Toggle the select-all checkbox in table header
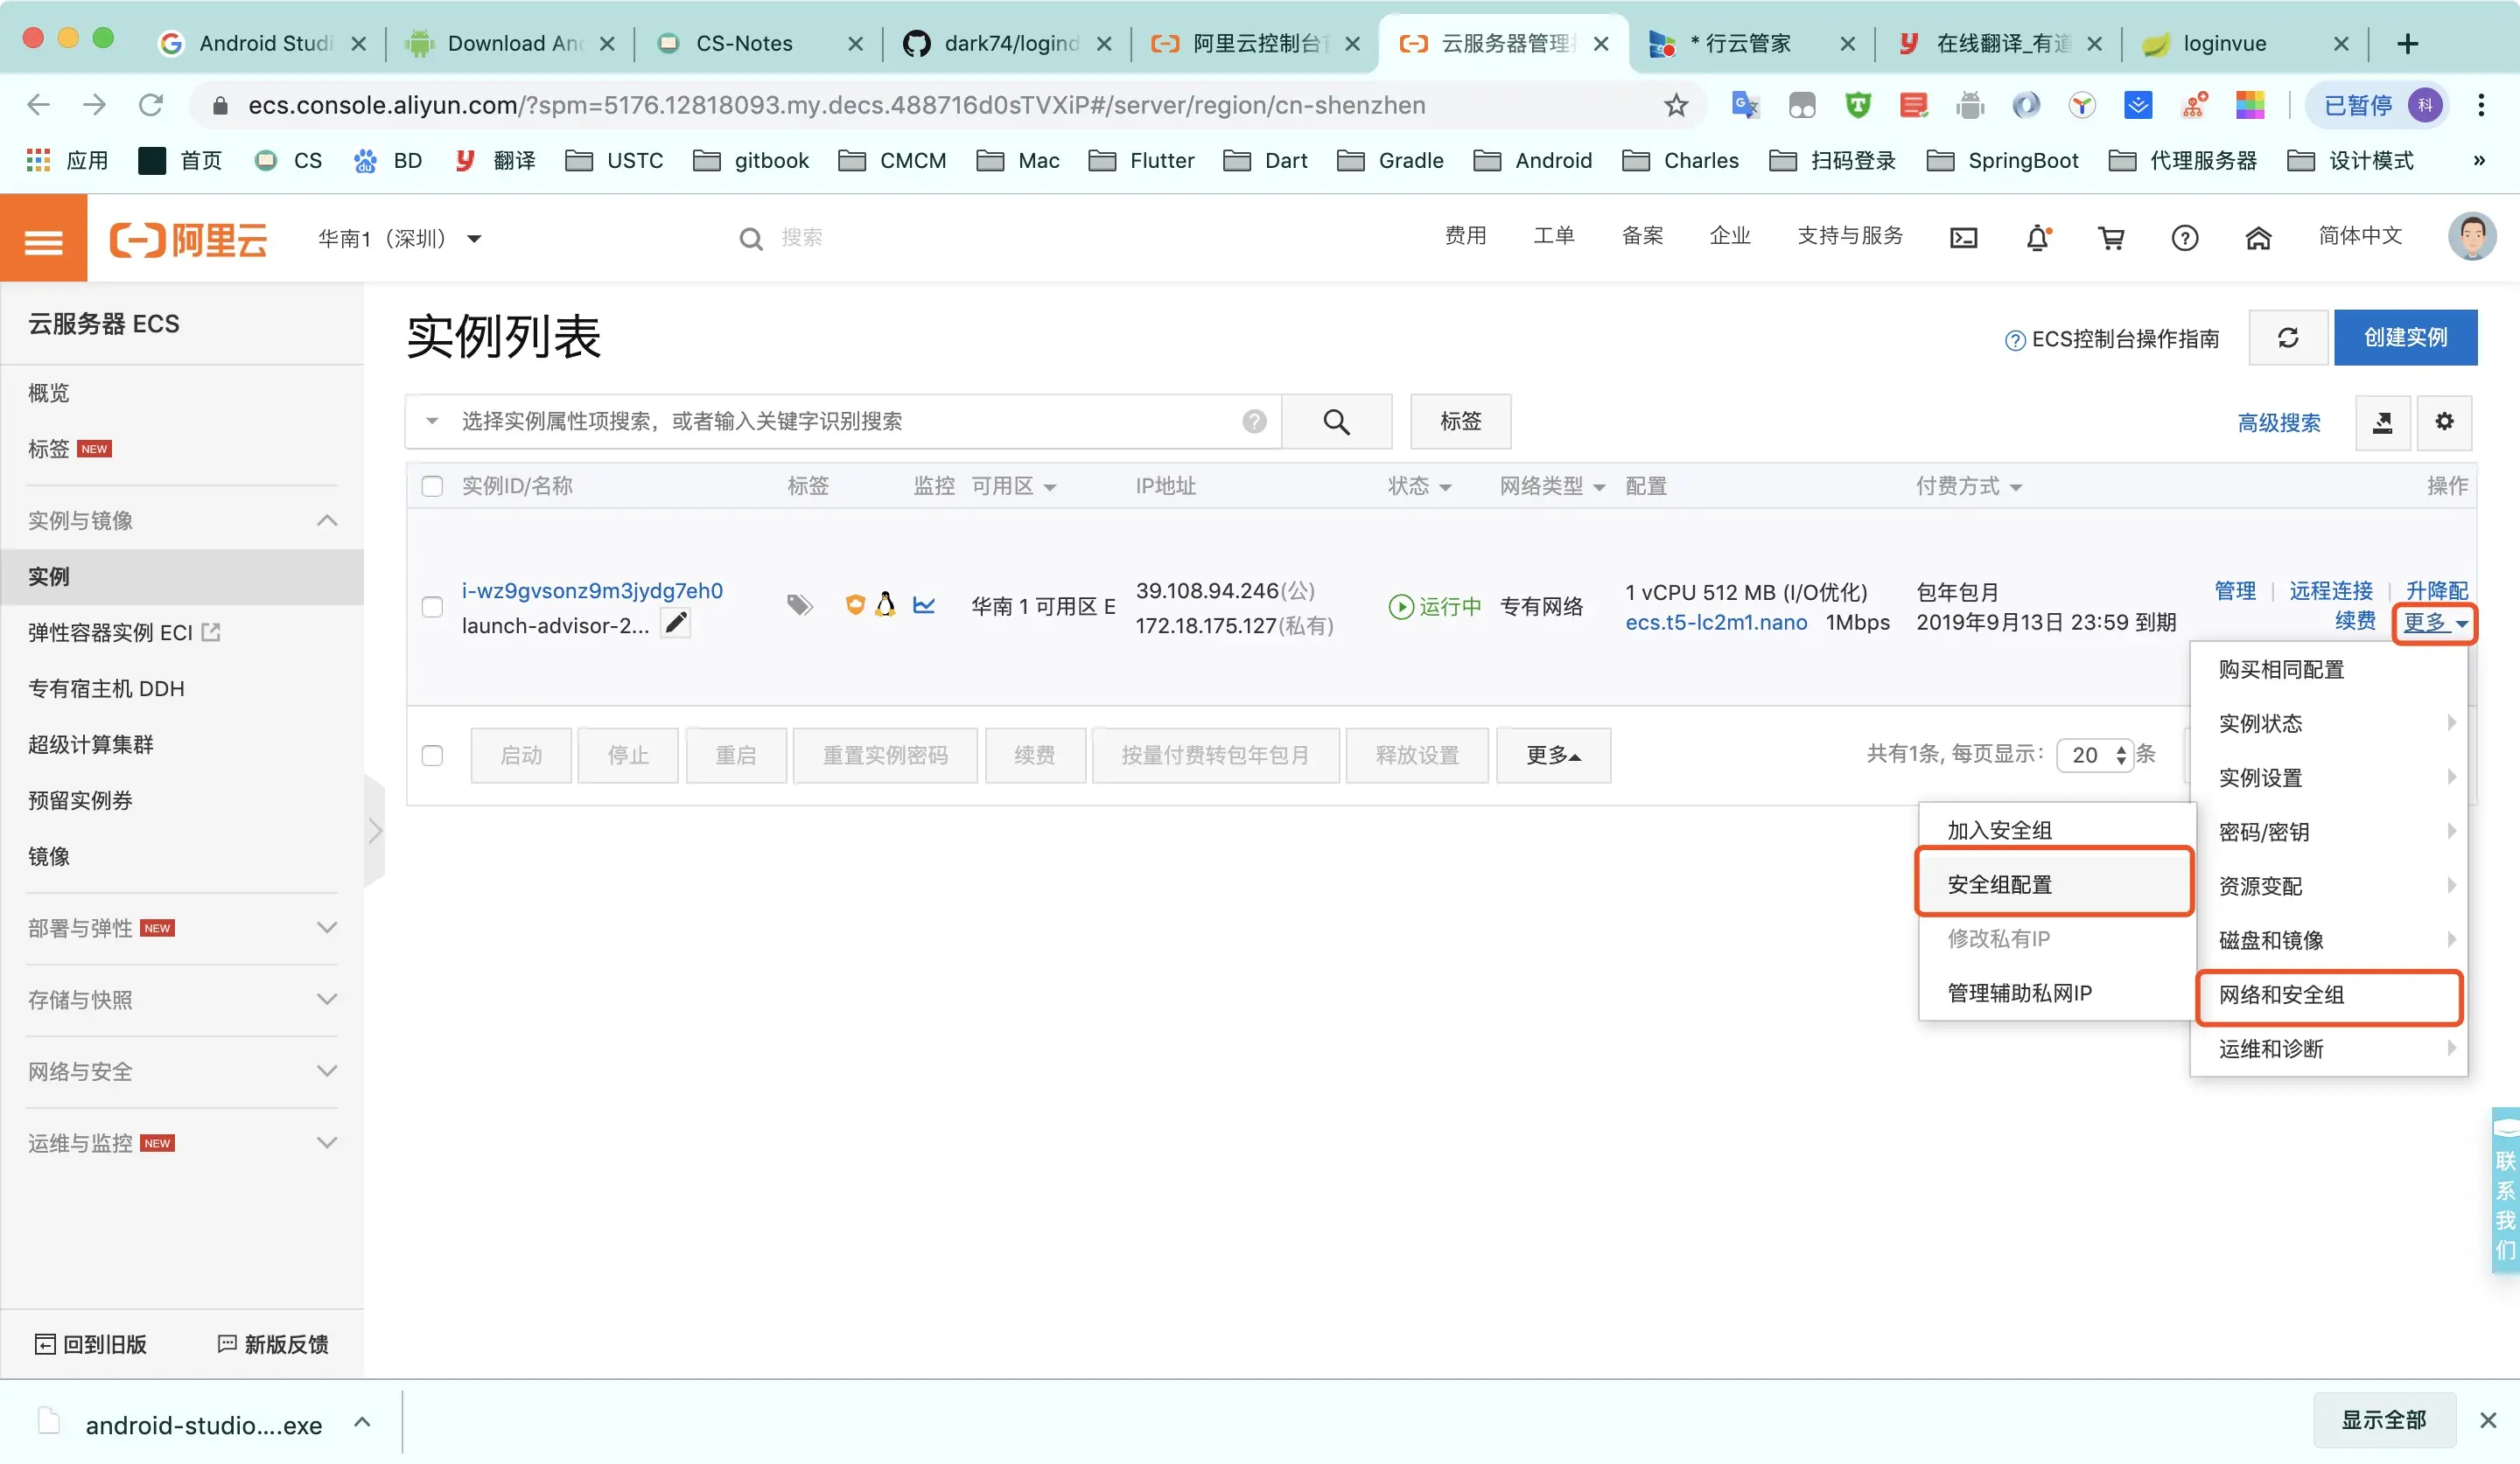The width and height of the screenshot is (2520, 1464). [432, 485]
